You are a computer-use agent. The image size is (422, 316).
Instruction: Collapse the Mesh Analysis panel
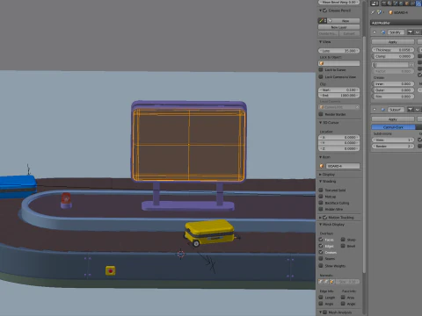coord(320,312)
